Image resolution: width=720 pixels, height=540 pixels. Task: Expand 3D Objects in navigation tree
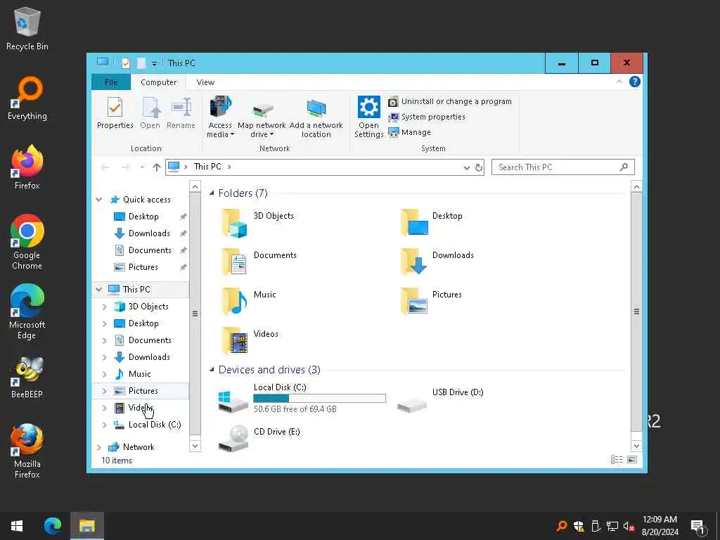(x=104, y=307)
